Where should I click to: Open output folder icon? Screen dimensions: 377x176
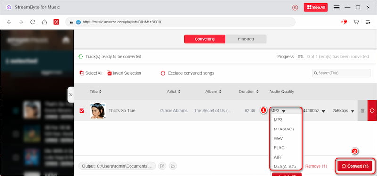point(172,166)
